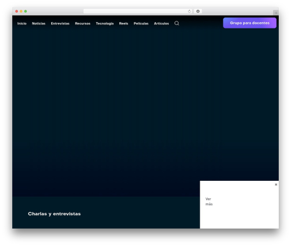Image resolution: width=291 pixels, height=246 pixels.
Task: Click the green maximize window dot
Action: 26,11
